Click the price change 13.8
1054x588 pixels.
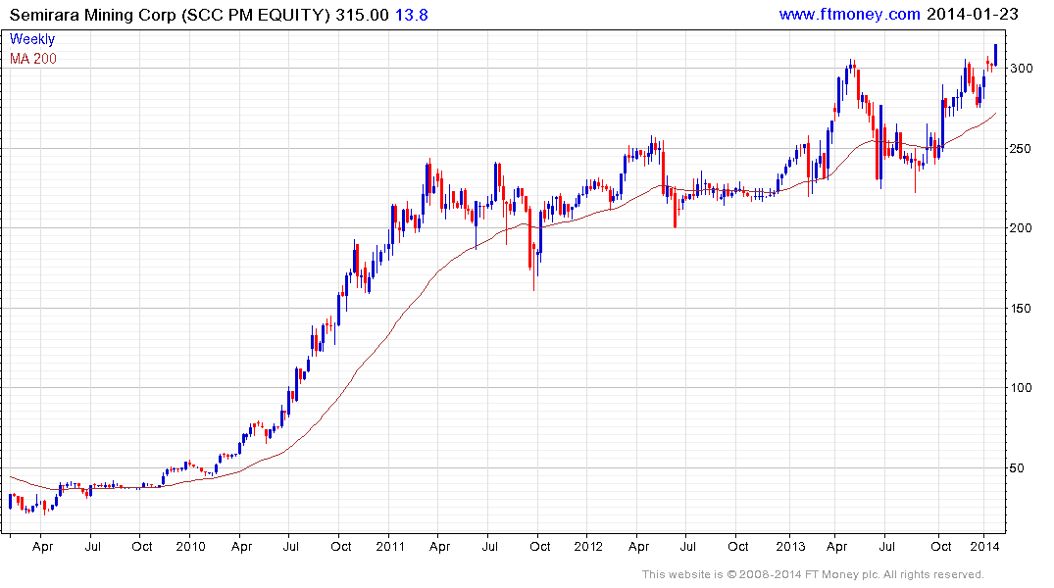pos(412,15)
